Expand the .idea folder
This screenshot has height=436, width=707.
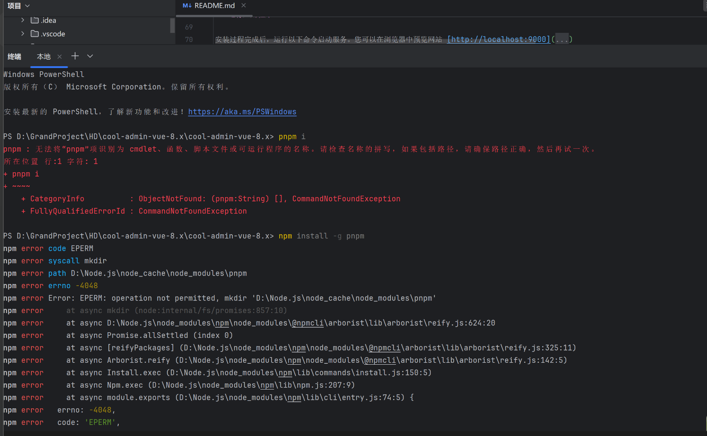(x=22, y=20)
